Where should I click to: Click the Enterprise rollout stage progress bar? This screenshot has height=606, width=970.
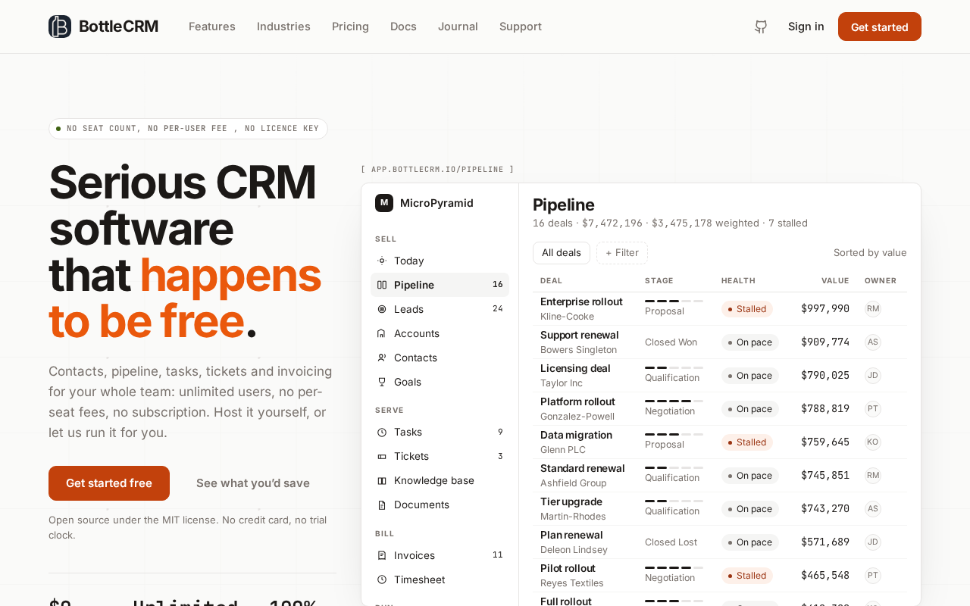point(674,301)
